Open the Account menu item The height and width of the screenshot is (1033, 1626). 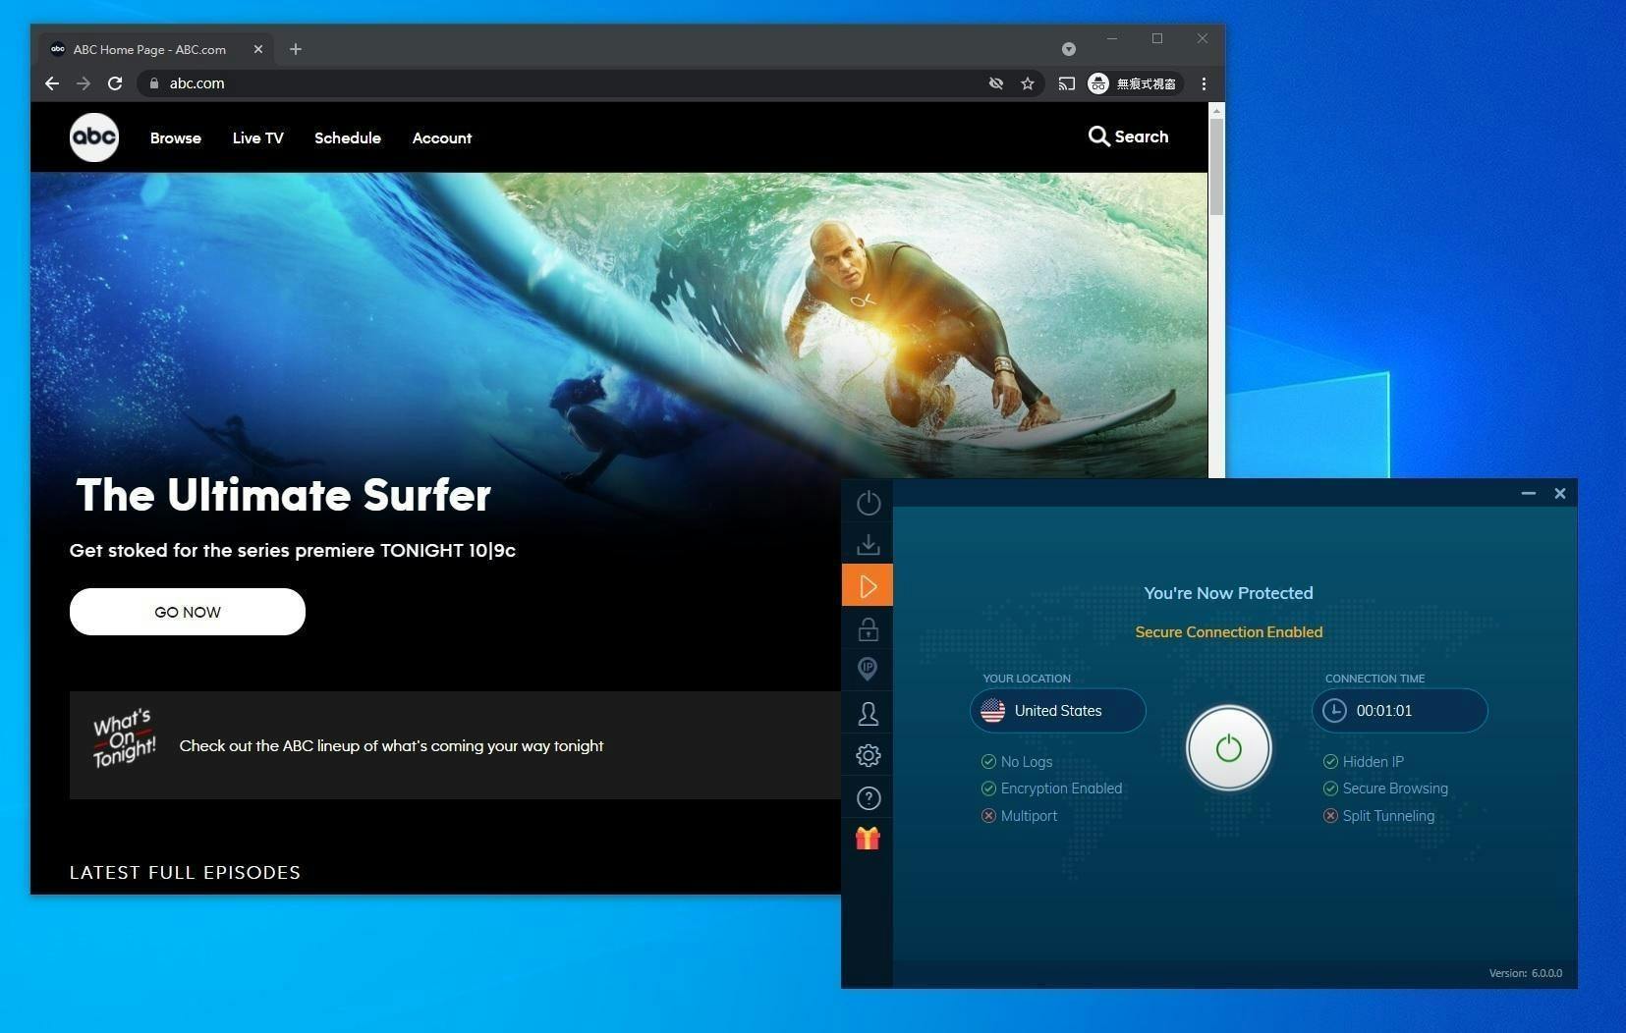442,138
